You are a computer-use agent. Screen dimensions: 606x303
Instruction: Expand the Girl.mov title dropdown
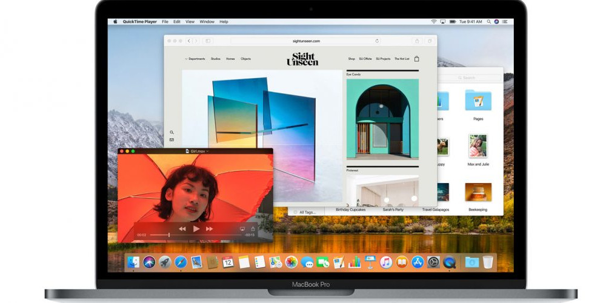click(207, 151)
